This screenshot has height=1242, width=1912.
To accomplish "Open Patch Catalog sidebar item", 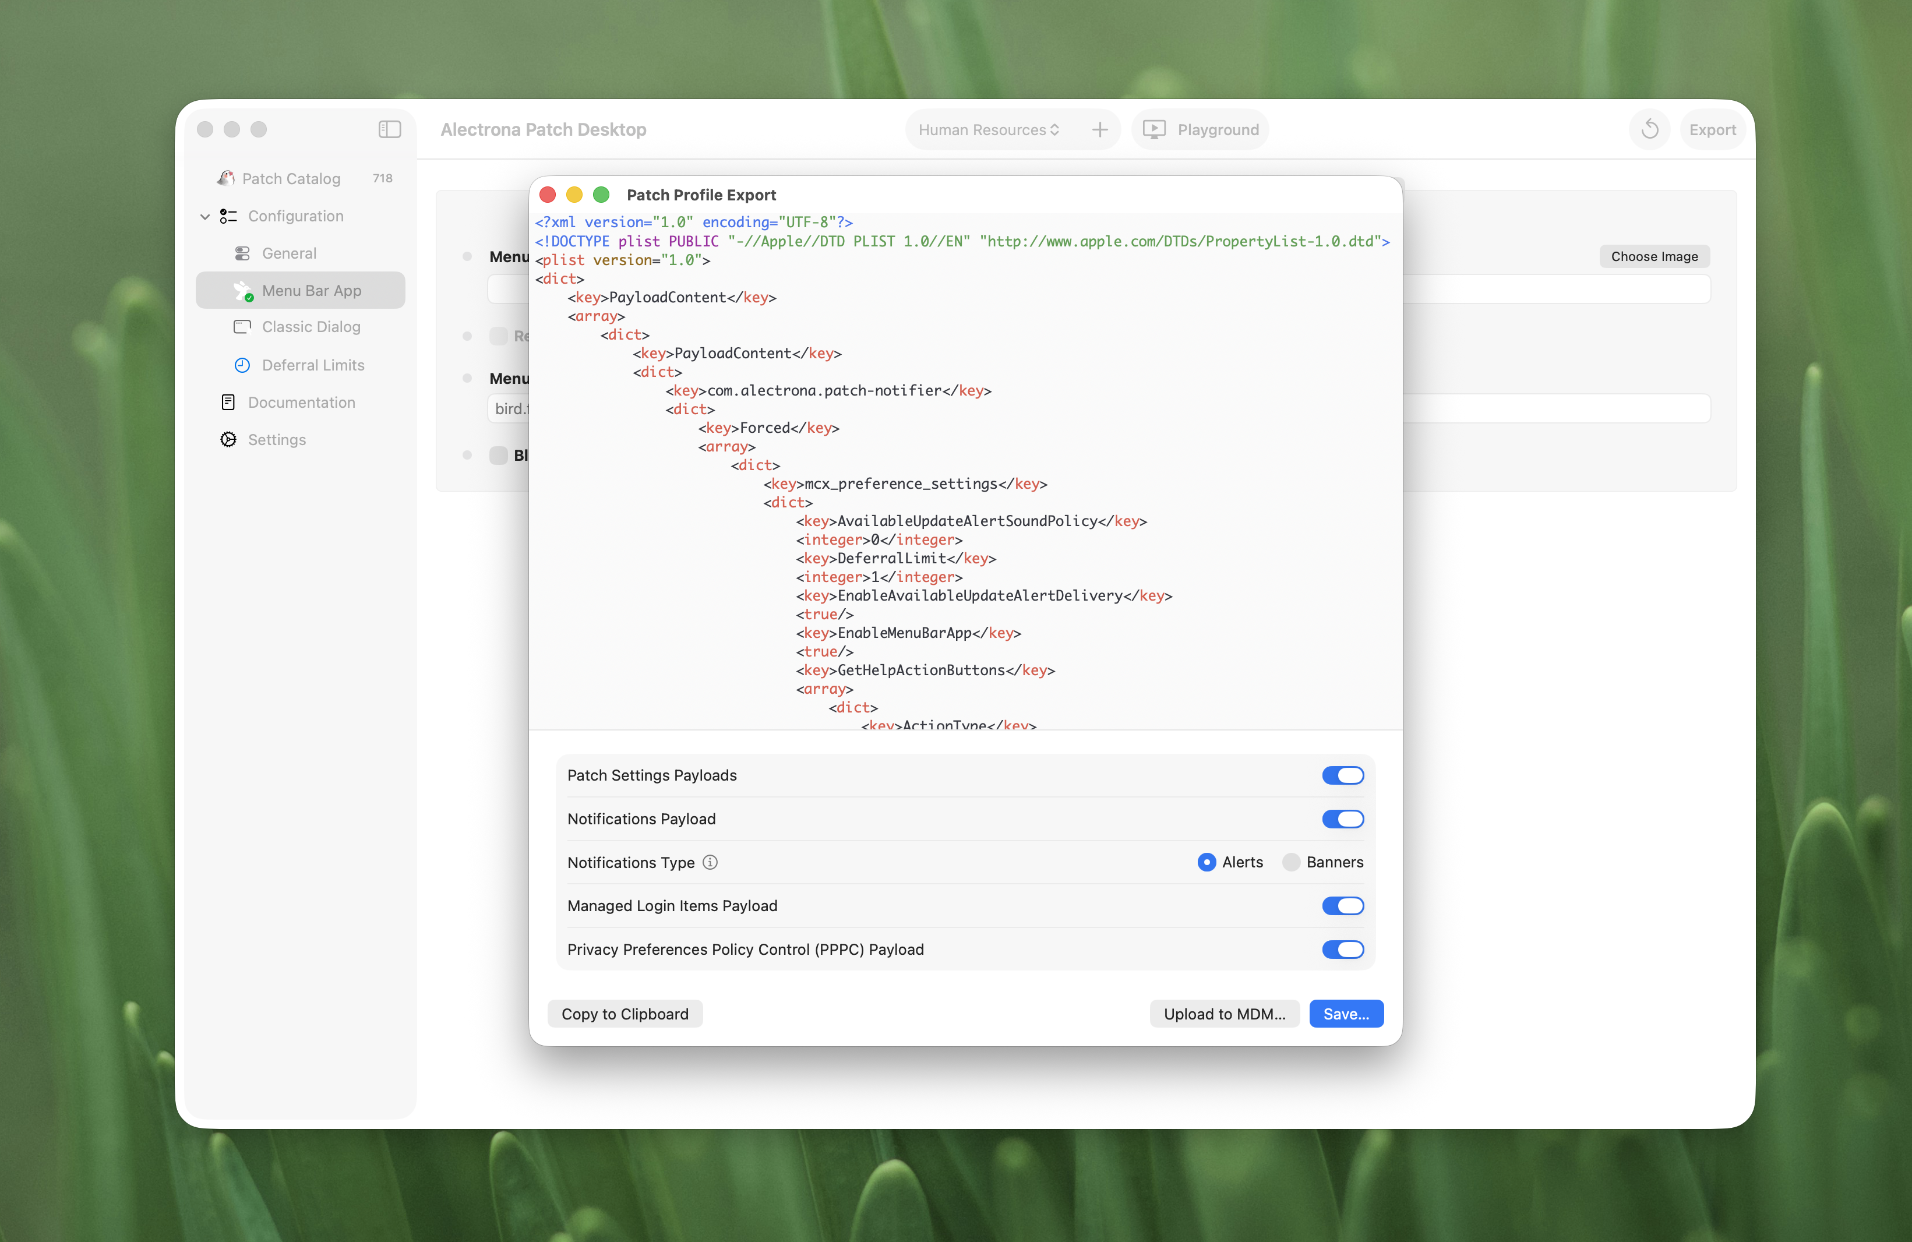I will coord(301,178).
